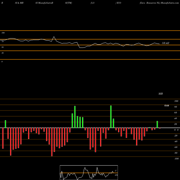The image size is (180, 180).
Task: Click the MR axis label -80
Action: click(176, 153)
